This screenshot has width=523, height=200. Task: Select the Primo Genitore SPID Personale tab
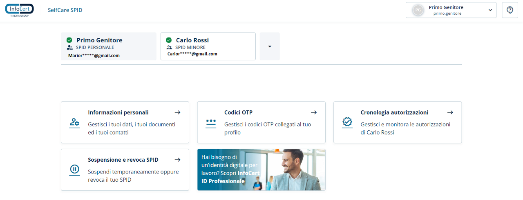[108, 46]
